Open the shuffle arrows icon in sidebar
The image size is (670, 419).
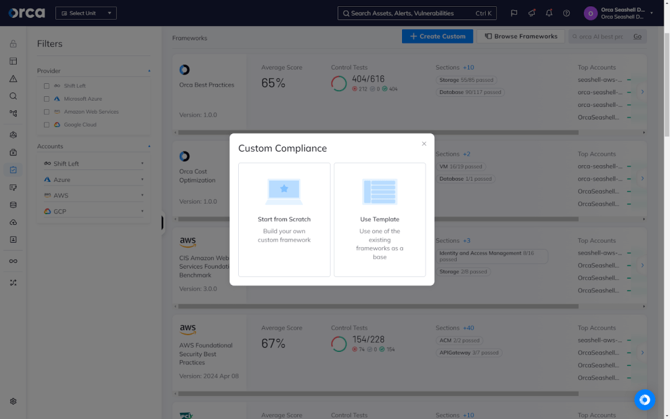[x=13, y=282]
